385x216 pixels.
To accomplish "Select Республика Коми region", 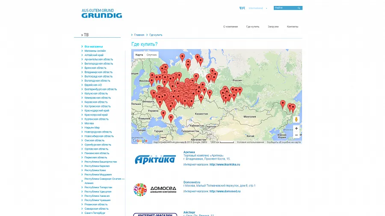I will (x=95, y=170).
